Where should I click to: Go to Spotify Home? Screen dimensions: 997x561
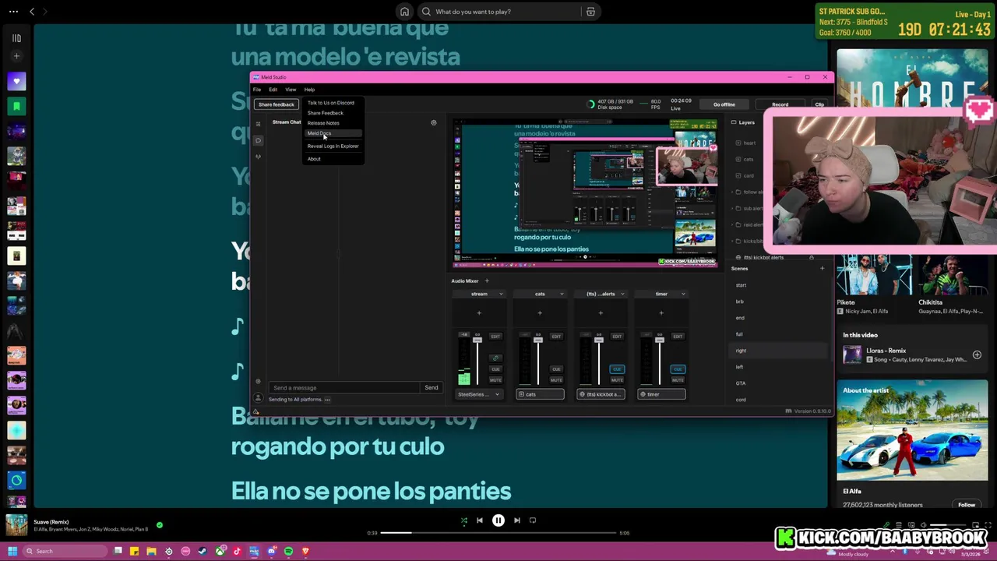[404, 12]
